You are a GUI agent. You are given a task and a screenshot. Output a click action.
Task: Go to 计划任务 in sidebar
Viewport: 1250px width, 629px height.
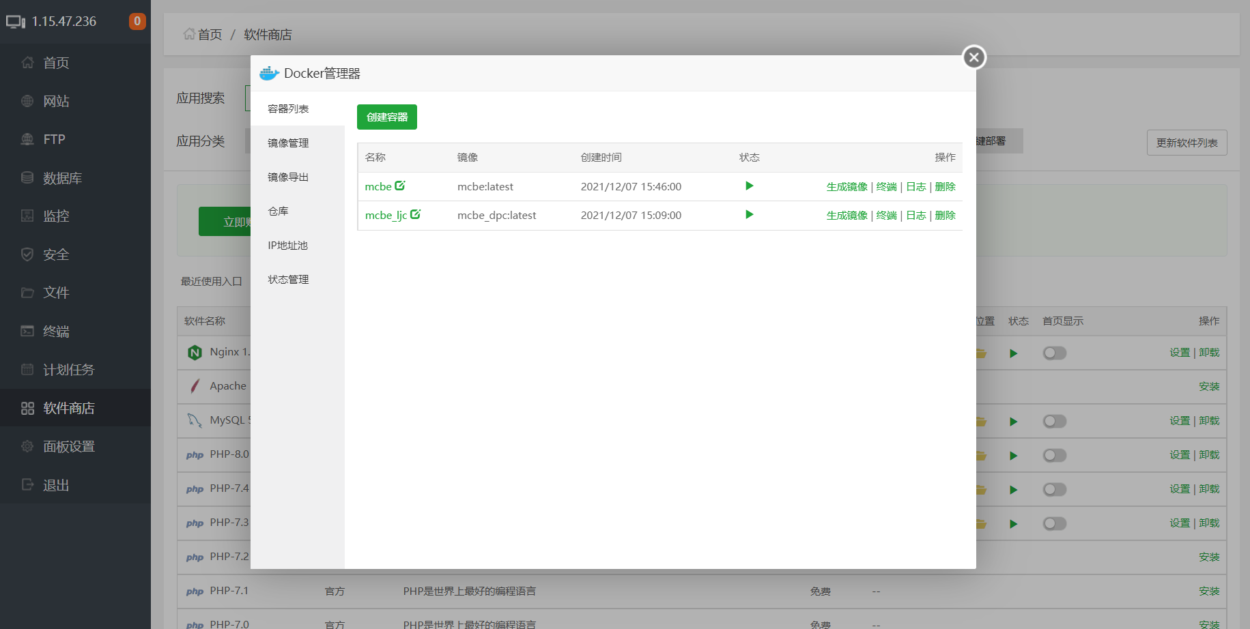click(x=75, y=370)
